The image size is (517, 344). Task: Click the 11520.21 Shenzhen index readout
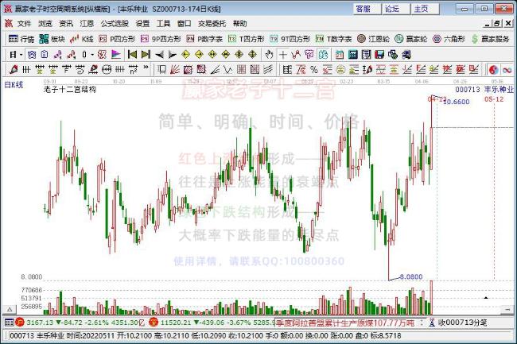176,323
